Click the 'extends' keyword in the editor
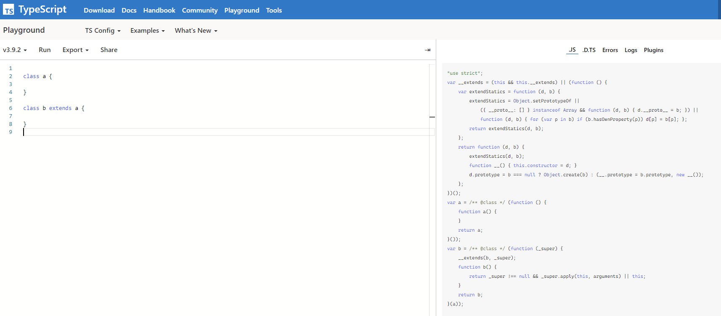721x316 pixels. point(60,108)
